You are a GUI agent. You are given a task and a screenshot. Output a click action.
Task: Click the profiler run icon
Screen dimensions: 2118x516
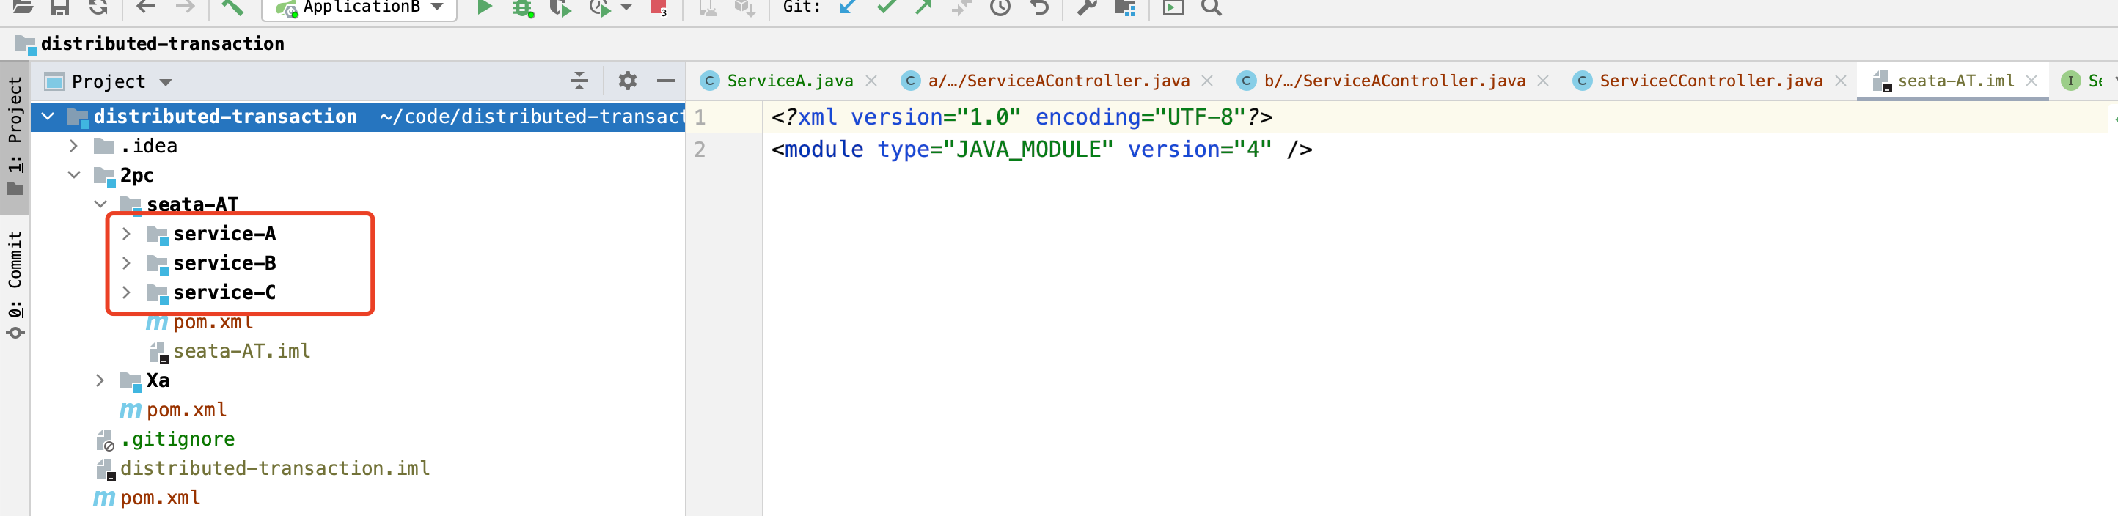click(600, 8)
